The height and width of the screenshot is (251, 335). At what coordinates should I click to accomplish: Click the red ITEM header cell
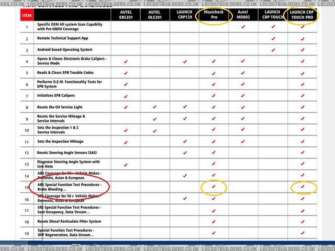tap(27, 15)
